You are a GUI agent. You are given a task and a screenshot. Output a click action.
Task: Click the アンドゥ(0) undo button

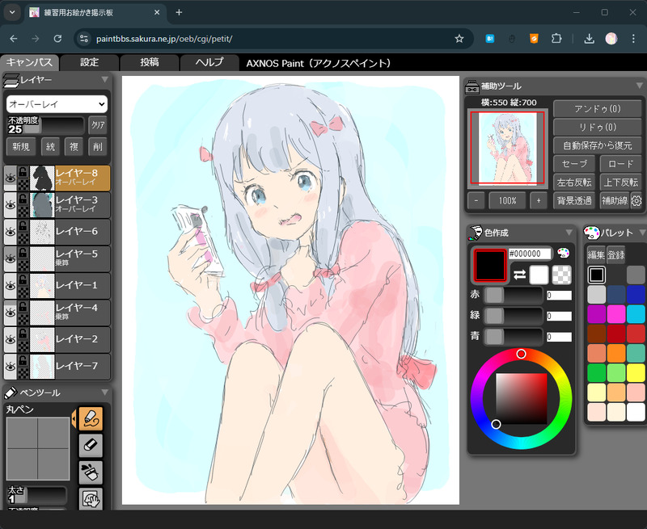point(598,109)
